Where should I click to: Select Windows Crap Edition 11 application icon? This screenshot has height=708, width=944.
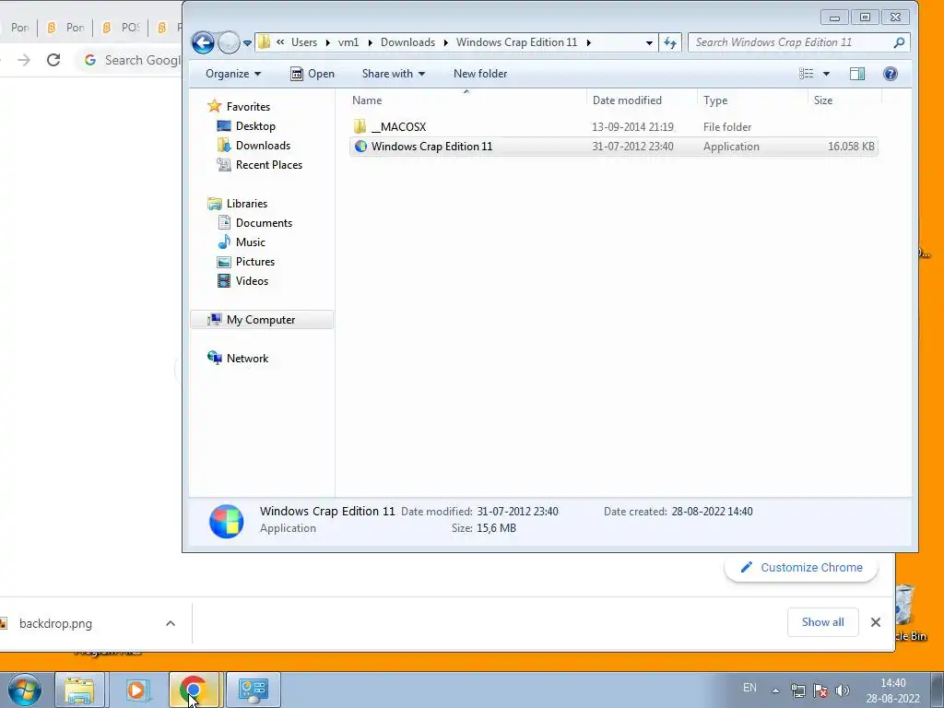point(360,147)
